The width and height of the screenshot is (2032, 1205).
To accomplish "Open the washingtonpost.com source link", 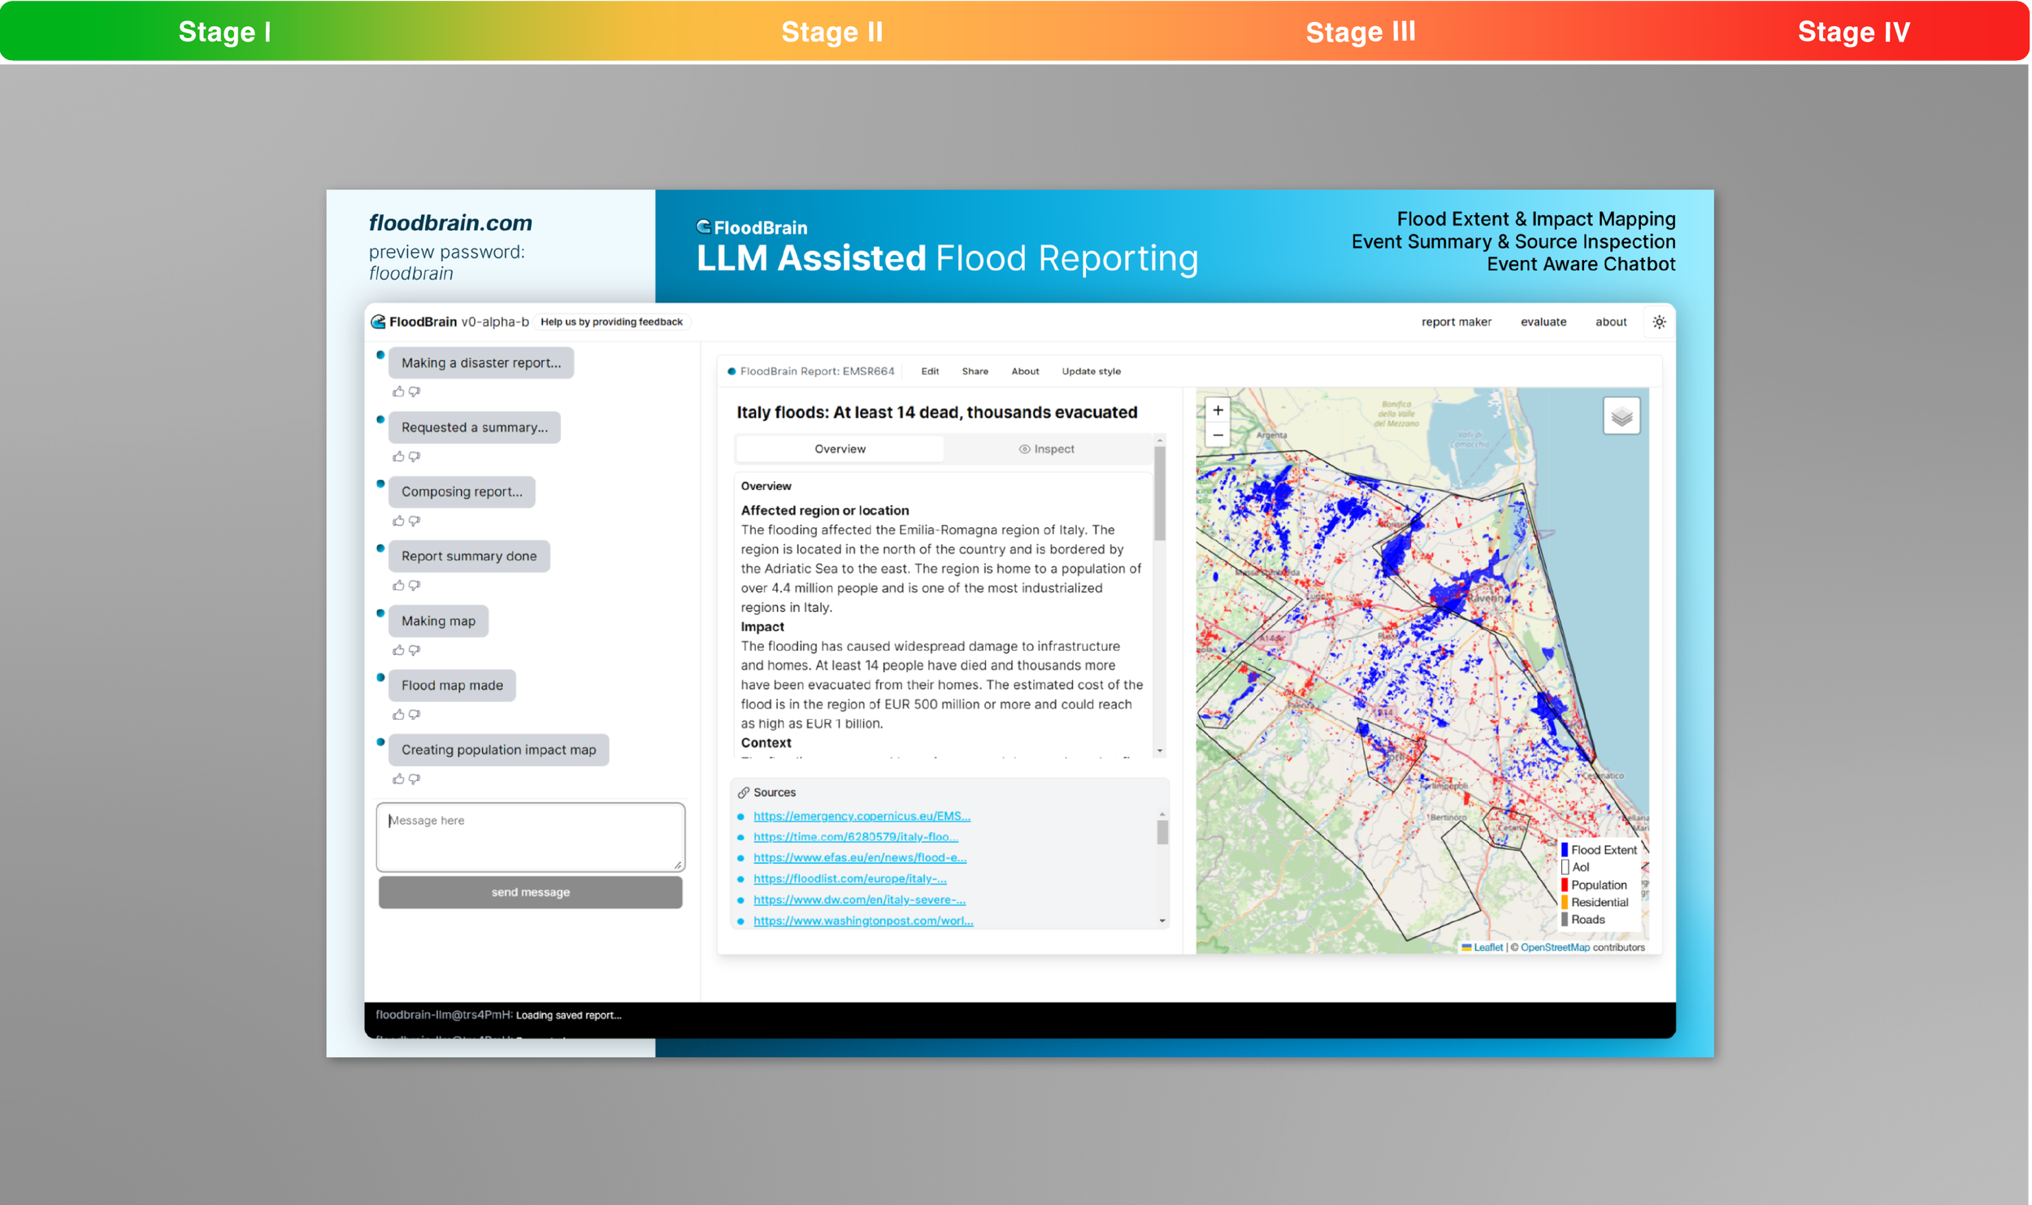I will (x=862, y=921).
